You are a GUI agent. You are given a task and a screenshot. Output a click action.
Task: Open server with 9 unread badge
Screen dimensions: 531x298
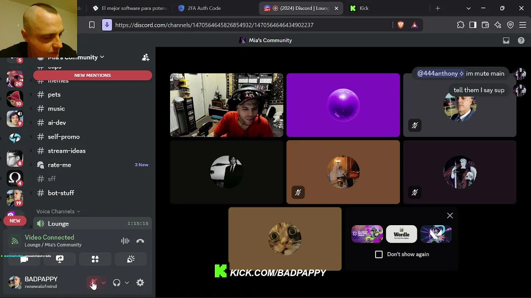[15, 118]
